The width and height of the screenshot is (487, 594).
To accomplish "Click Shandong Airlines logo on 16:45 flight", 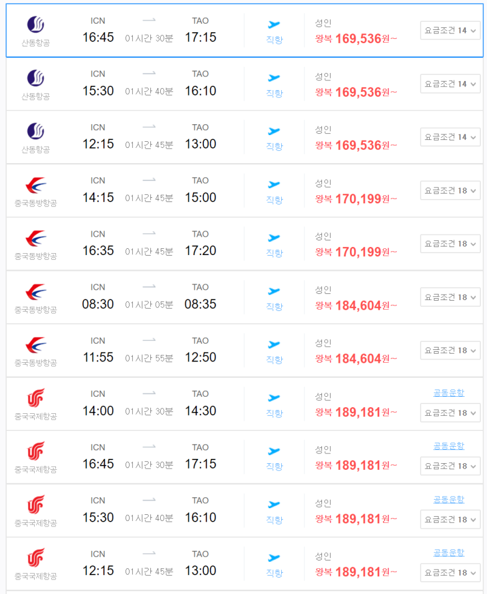I will (x=36, y=24).
